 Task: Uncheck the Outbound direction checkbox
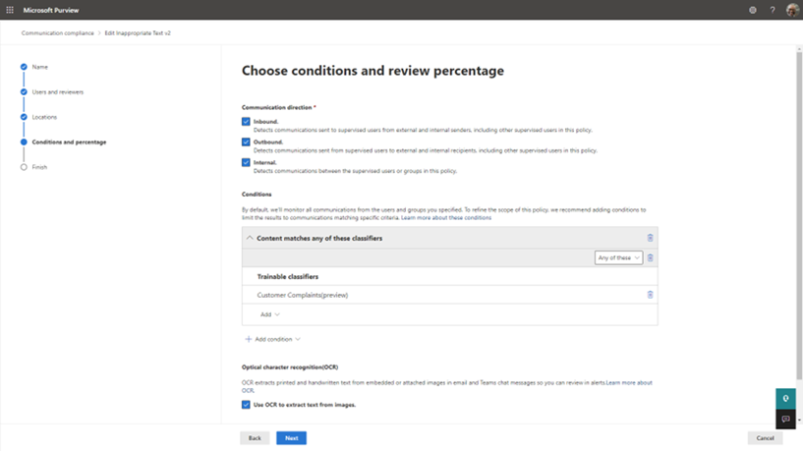click(x=246, y=141)
